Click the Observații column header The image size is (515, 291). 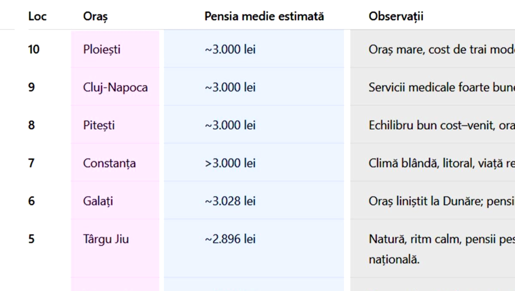(x=396, y=16)
